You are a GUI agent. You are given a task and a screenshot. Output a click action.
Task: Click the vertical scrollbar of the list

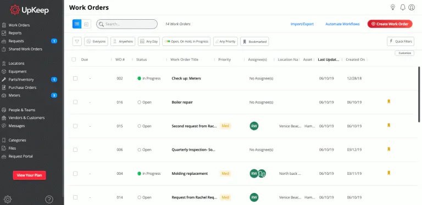coord(419,94)
